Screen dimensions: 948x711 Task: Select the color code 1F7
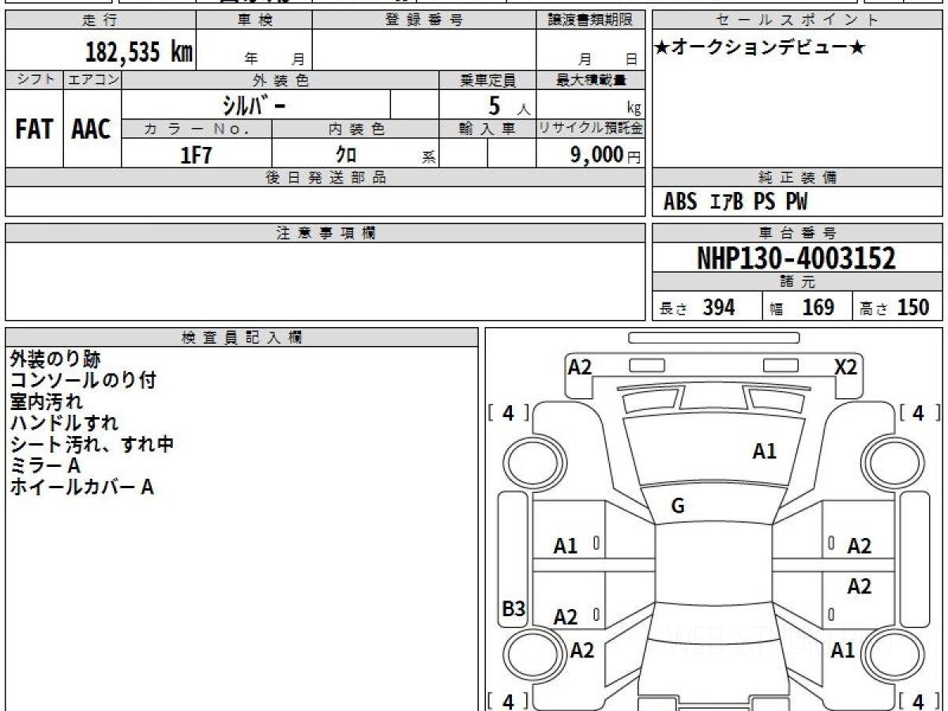tap(197, 155)
